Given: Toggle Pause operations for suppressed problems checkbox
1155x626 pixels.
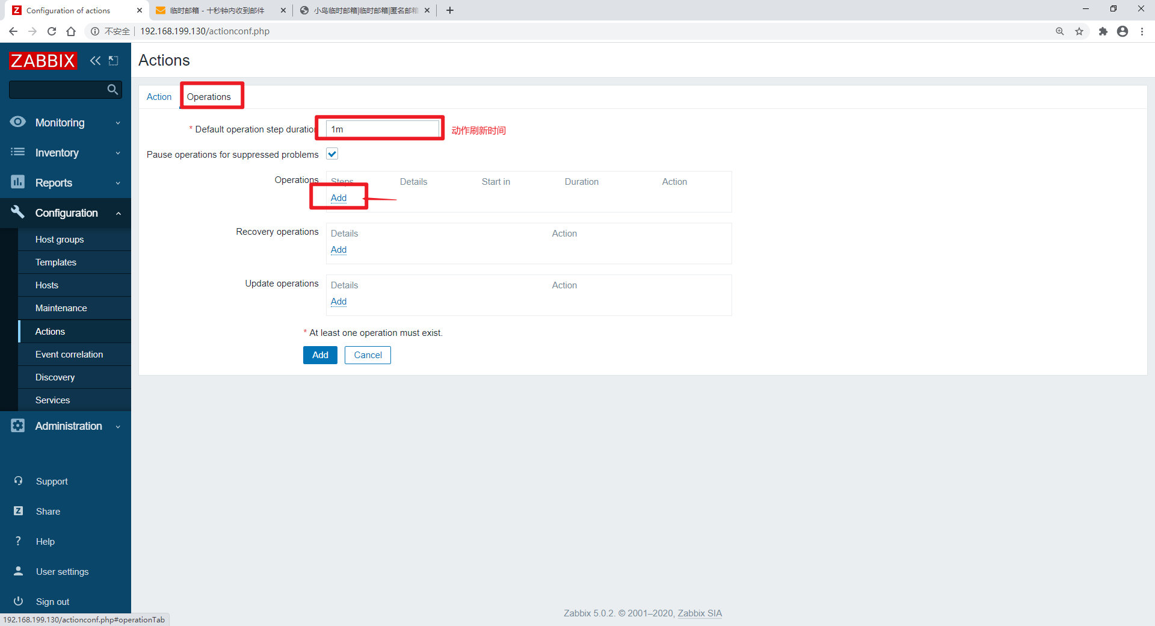Looking at the screenshot, I should [332, 154].
